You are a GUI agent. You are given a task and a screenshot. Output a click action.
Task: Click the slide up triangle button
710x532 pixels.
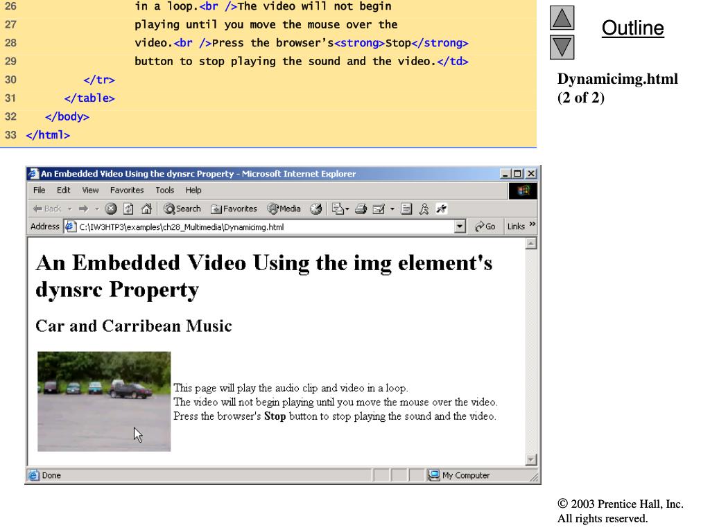point(562,17)
